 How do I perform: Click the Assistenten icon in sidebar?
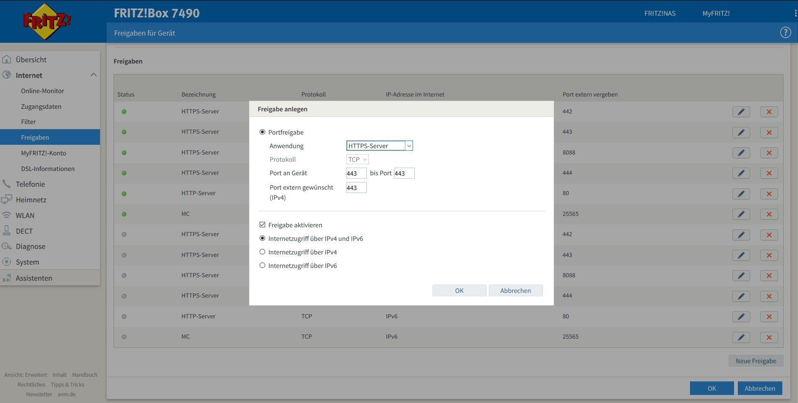[x=7, y=278]
